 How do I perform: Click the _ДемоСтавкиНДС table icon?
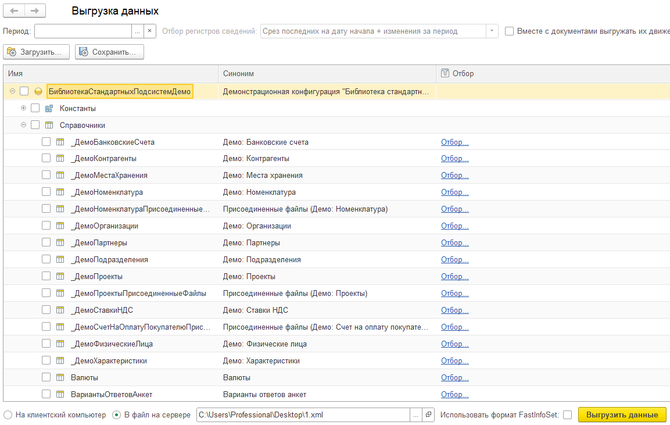tap(60, 310)
